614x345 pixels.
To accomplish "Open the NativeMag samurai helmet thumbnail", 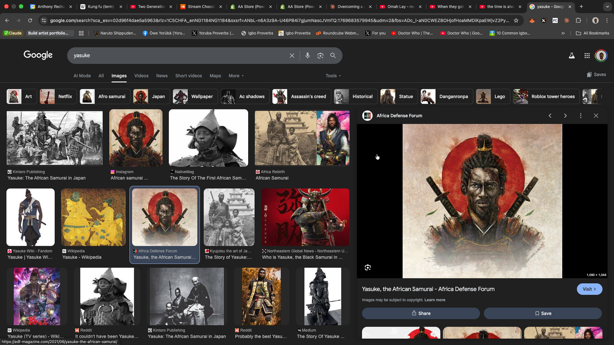I will click(x=208, y=137).
